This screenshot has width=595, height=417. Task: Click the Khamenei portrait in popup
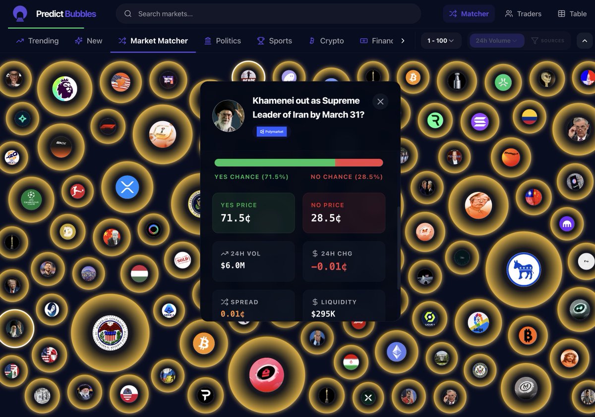[229, 116]
